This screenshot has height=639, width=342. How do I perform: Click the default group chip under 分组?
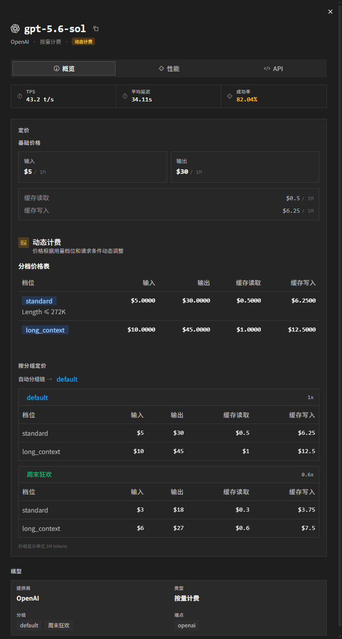point(29,625)
